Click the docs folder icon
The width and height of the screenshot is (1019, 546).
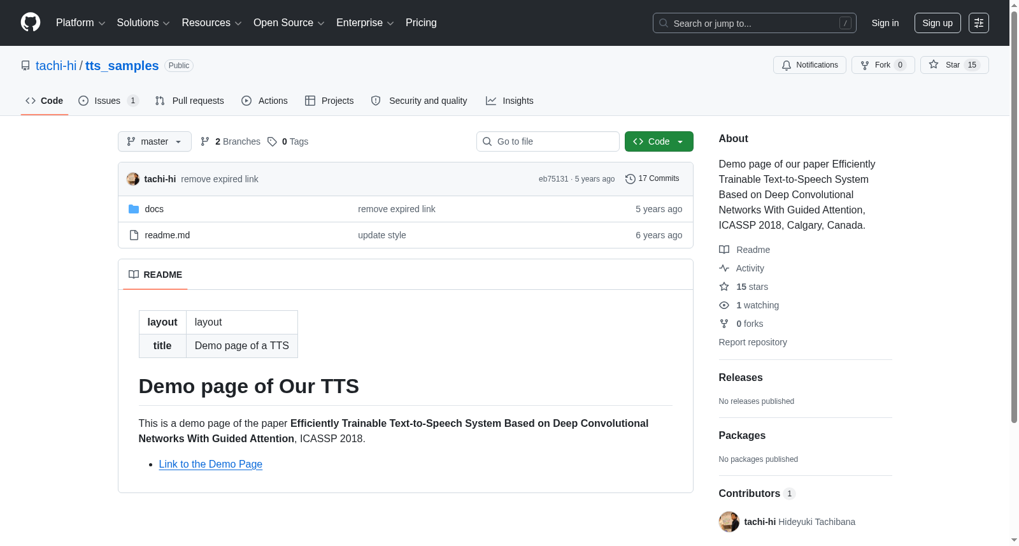point(134,209)
